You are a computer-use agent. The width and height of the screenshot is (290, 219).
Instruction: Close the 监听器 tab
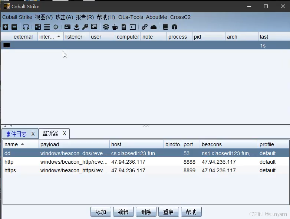65,133
